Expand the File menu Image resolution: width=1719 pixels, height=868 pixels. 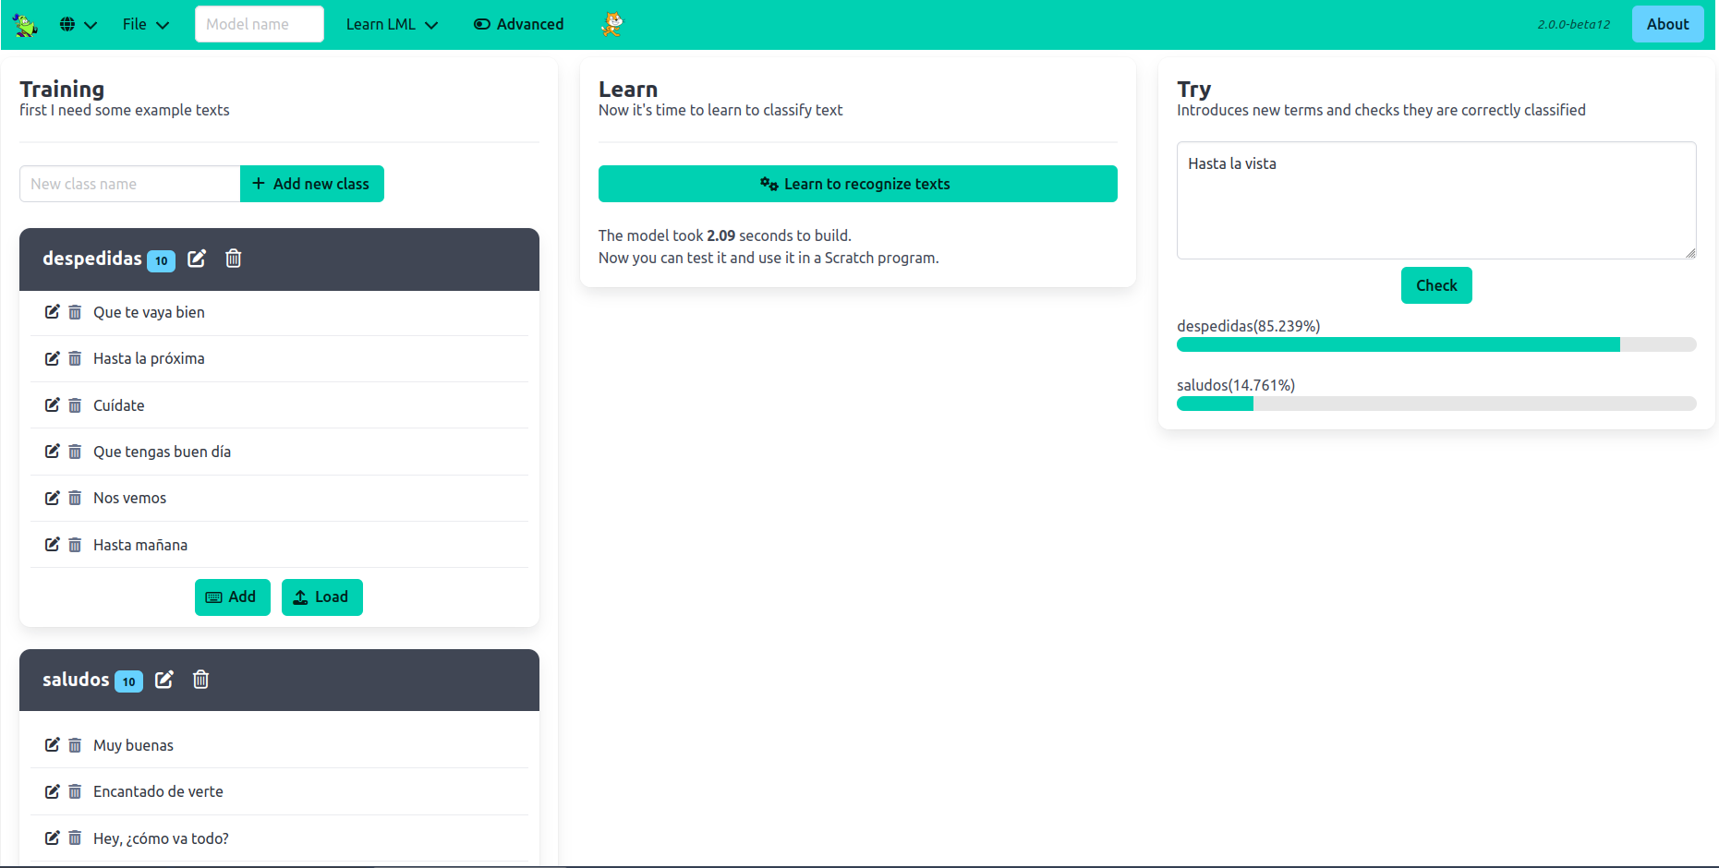145,25
